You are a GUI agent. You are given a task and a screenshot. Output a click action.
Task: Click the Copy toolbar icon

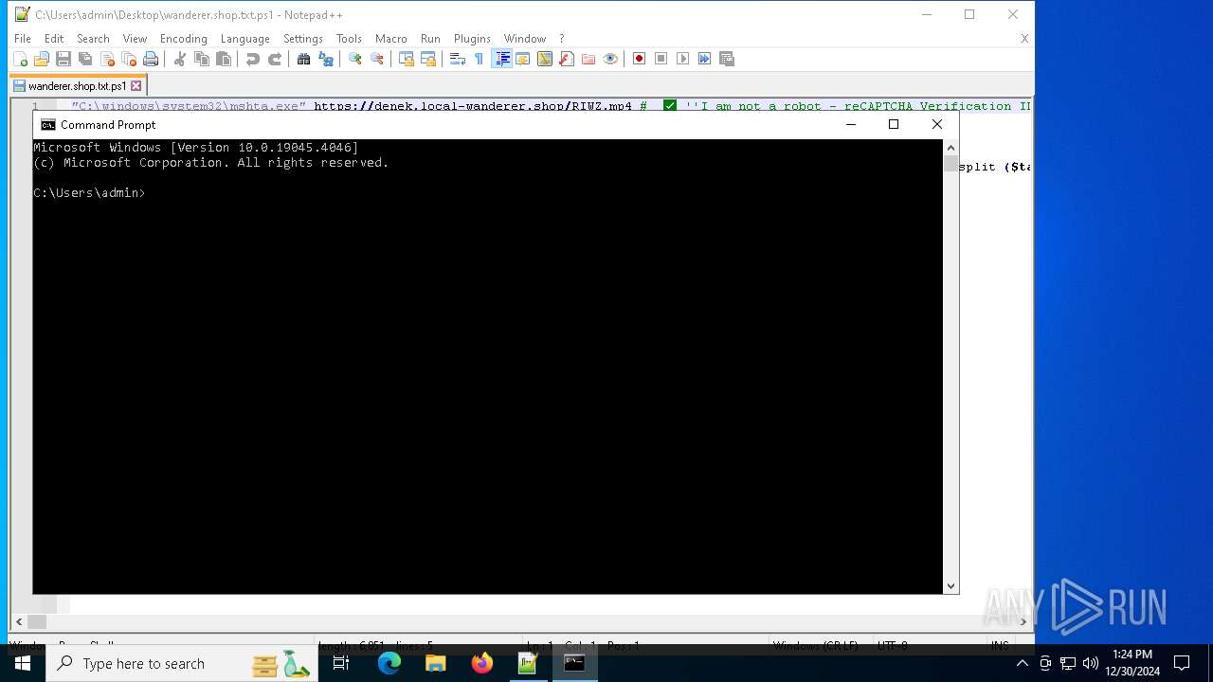coord(202,59)
